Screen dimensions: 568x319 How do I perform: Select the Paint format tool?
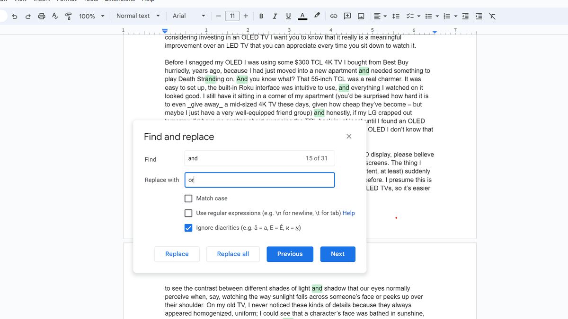pos(68,16)
